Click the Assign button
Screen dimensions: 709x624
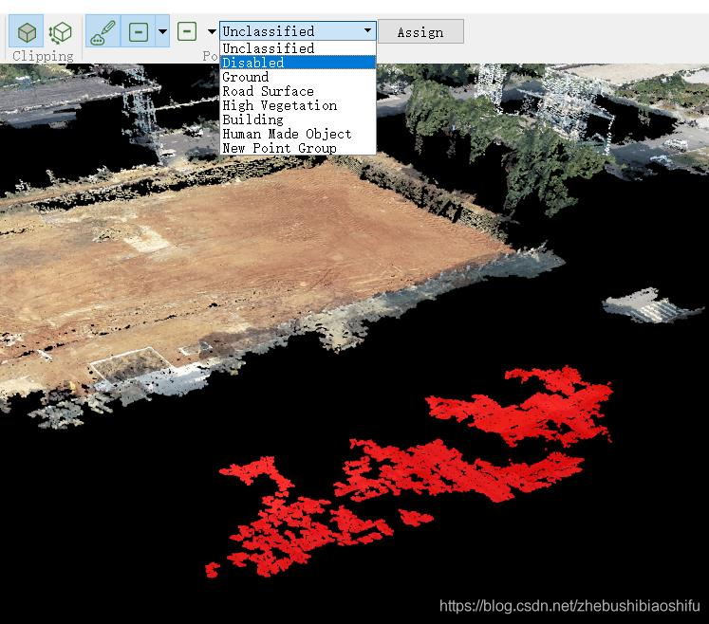click(421, 31)
